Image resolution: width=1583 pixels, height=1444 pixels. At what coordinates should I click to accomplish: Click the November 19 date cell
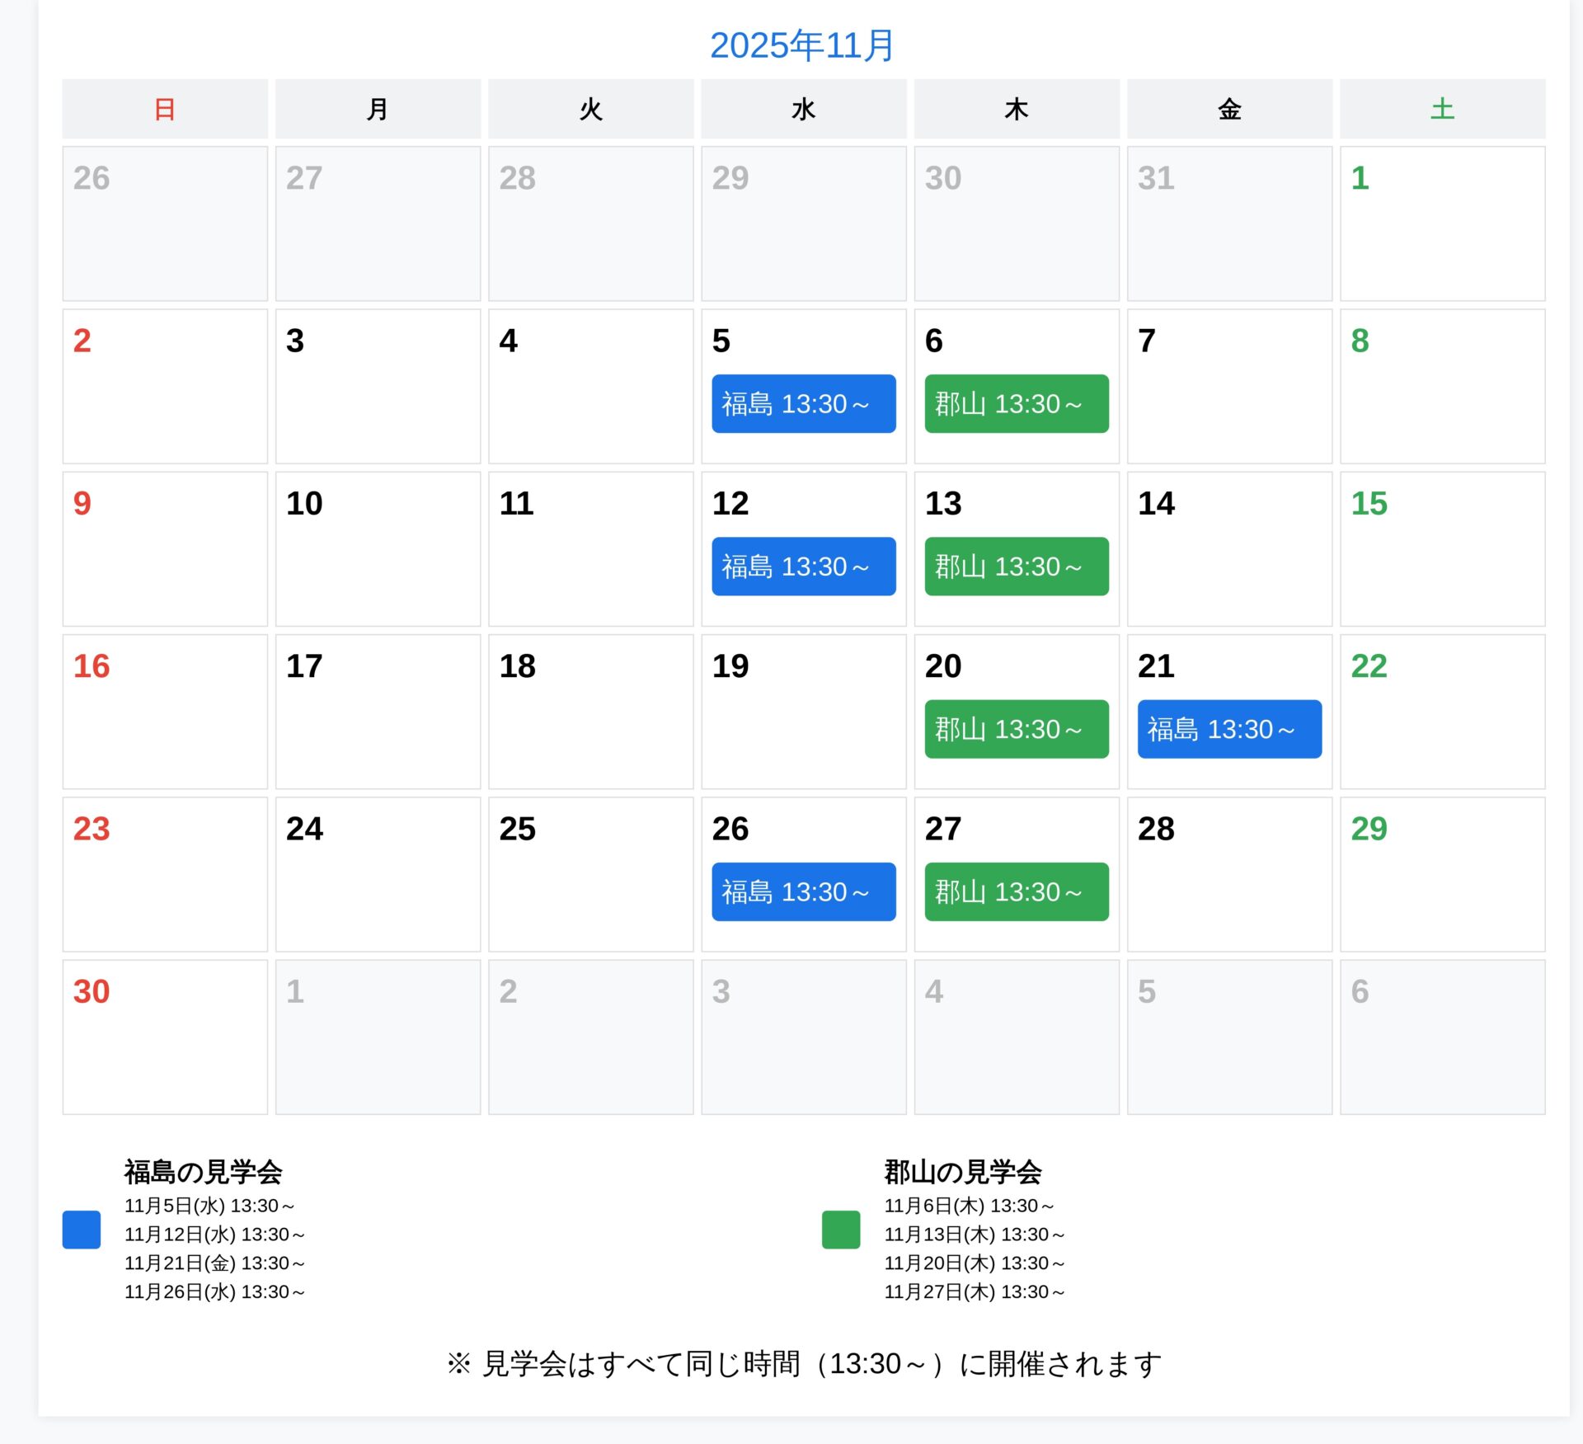[x=803, y=712]
